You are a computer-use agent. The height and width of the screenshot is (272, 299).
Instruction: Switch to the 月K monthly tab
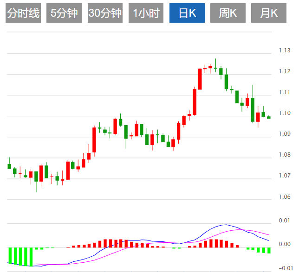269,13
